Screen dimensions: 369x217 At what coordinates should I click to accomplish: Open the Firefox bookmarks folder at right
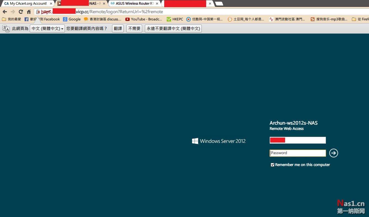pos(360,19)
